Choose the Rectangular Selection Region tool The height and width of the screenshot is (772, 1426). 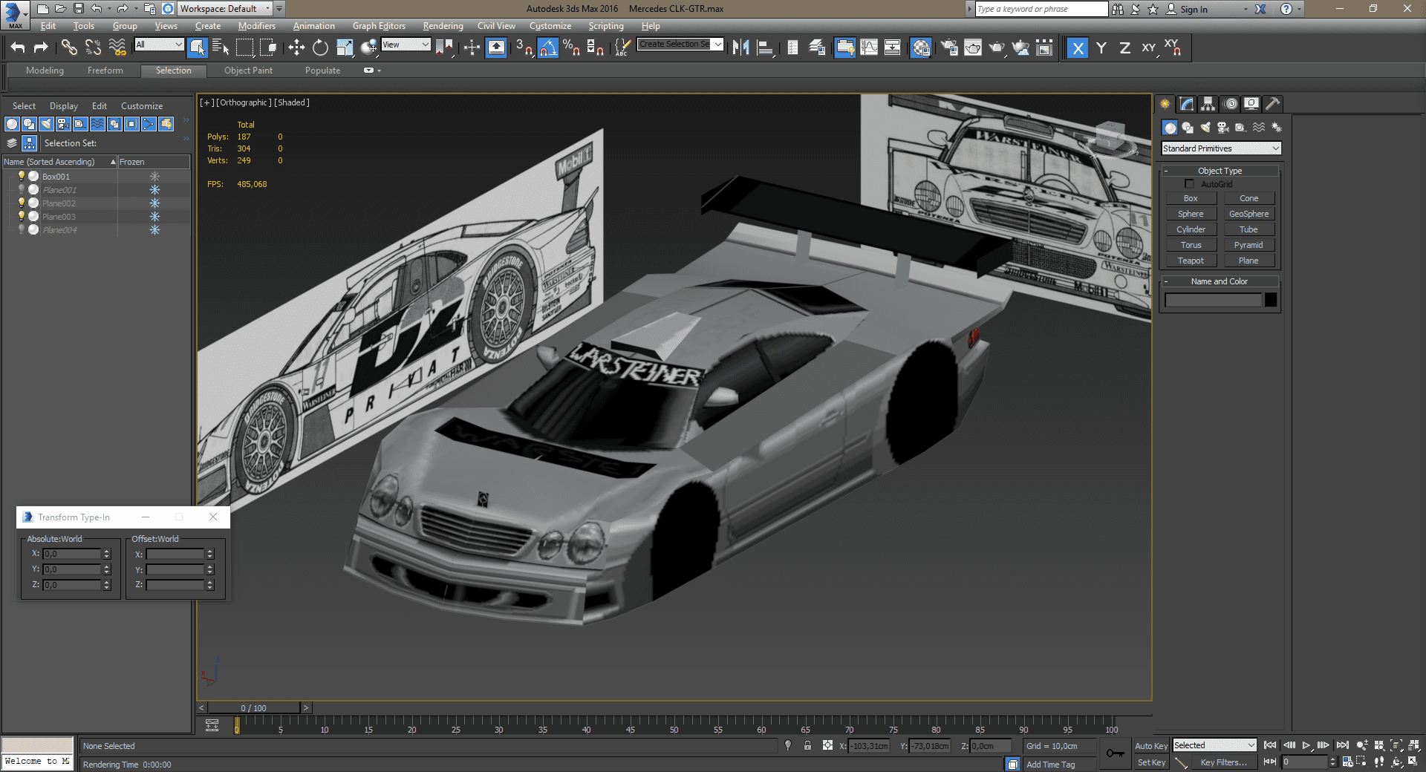click(244, 48)
